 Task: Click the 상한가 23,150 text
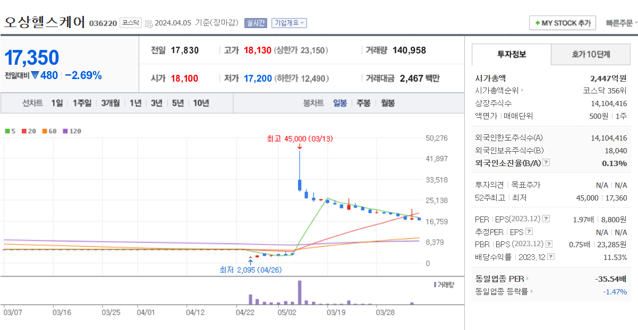click(302, 50)
